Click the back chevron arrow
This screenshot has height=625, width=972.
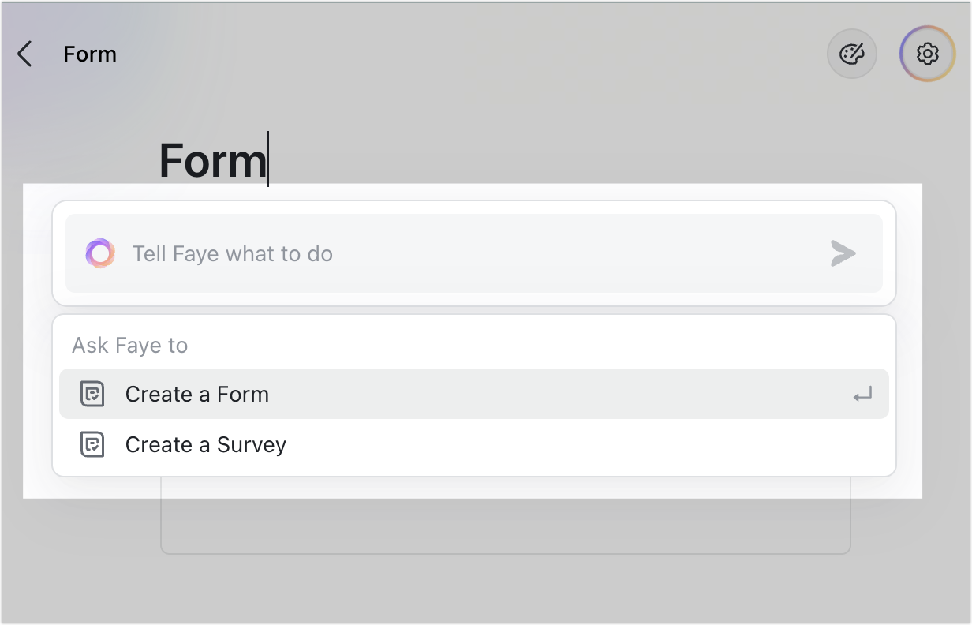coord(24,54)
